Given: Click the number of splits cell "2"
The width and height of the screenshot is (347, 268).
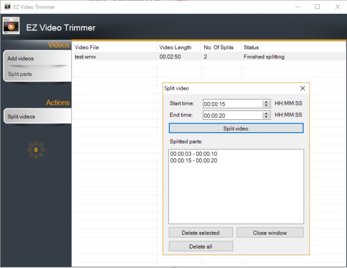Looking at the screenshot, I should pos(205,57).
